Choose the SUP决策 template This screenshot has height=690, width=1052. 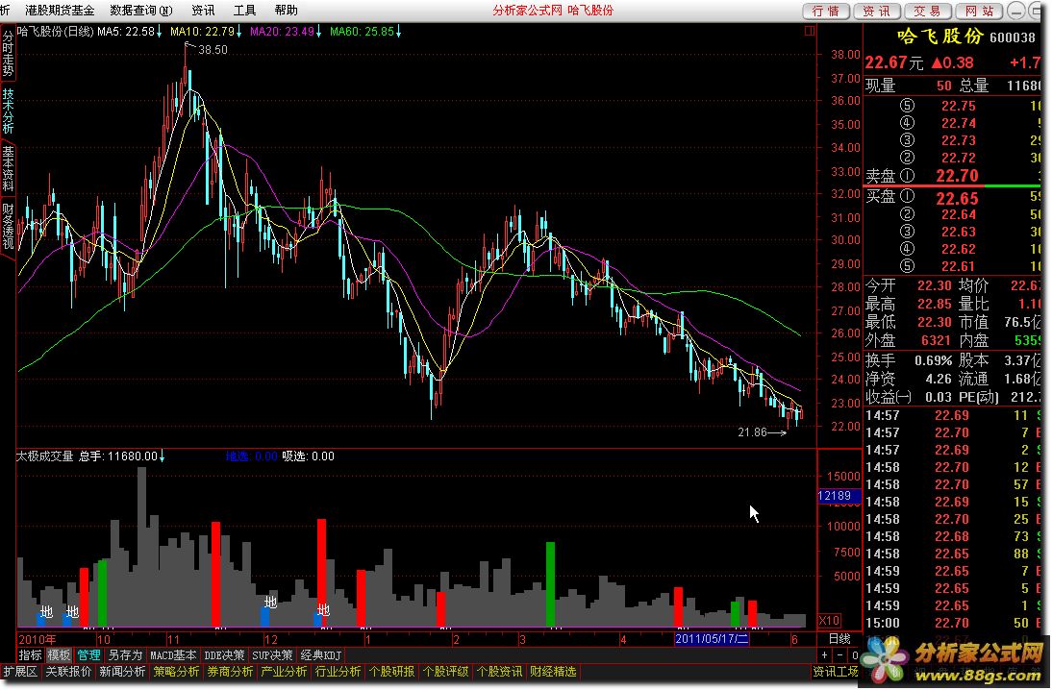tap(272, 655)
